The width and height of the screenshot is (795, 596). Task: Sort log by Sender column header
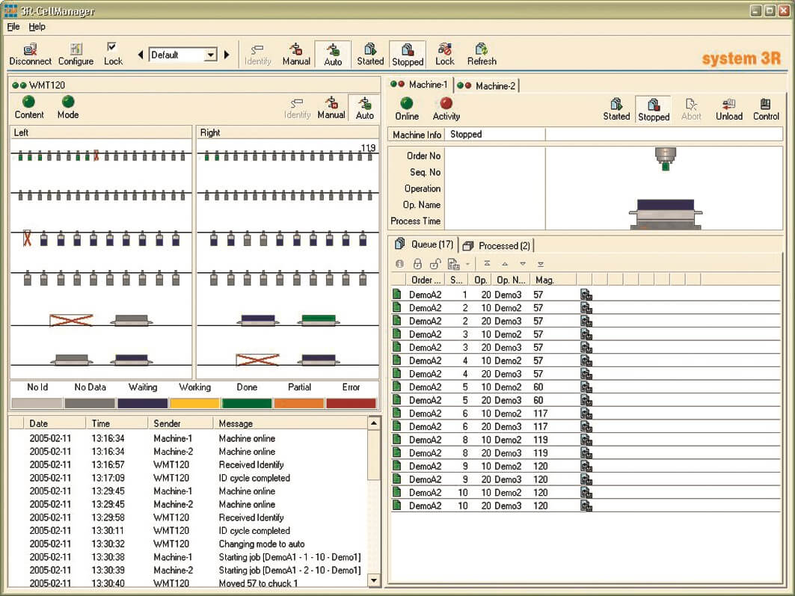click(x=180, y=423)
